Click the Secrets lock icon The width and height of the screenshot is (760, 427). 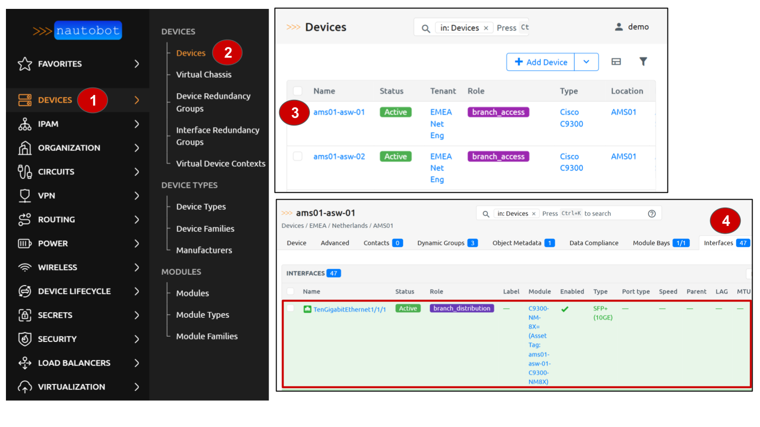point(25,315)
